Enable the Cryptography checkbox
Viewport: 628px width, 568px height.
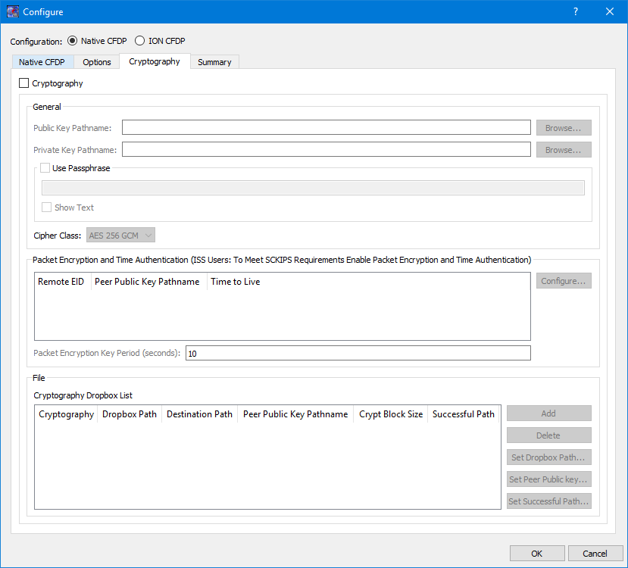click(24, 83)
